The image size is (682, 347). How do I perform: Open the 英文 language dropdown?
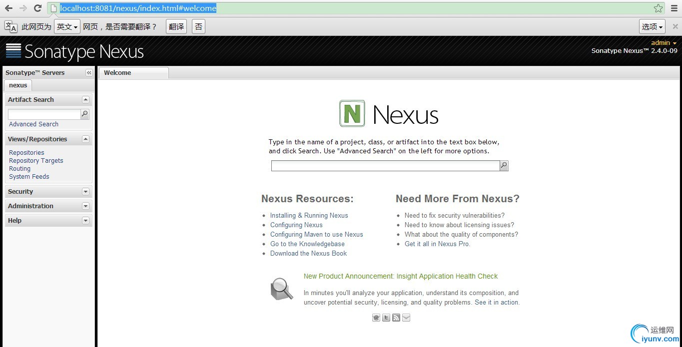(x=67, y=26)
